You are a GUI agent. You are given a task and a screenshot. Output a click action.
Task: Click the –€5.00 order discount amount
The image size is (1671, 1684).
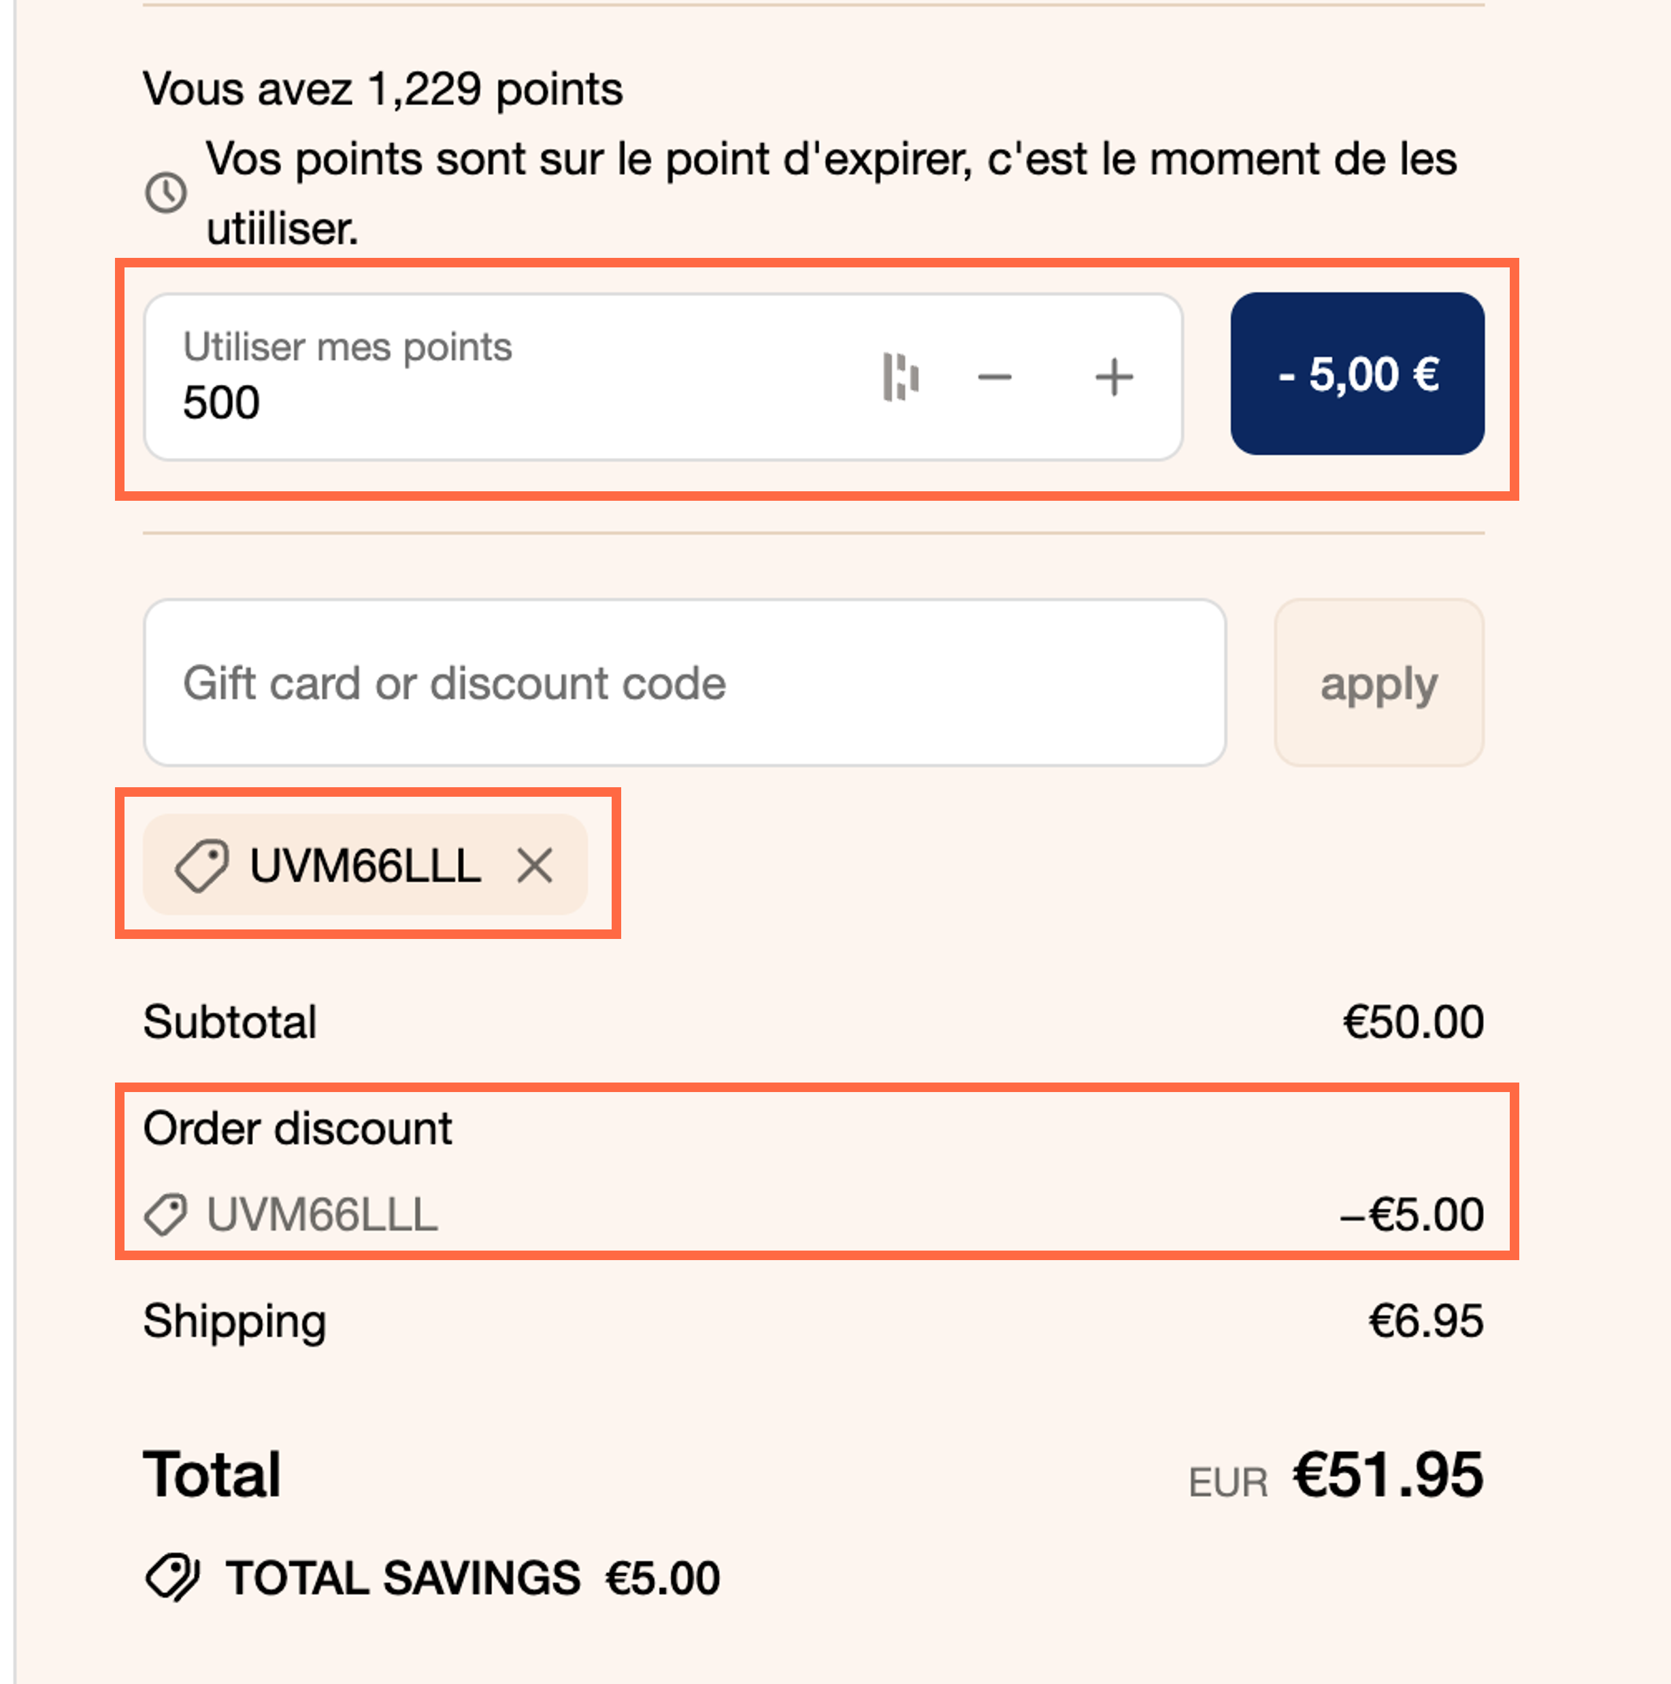[x=1411, y=1215]
